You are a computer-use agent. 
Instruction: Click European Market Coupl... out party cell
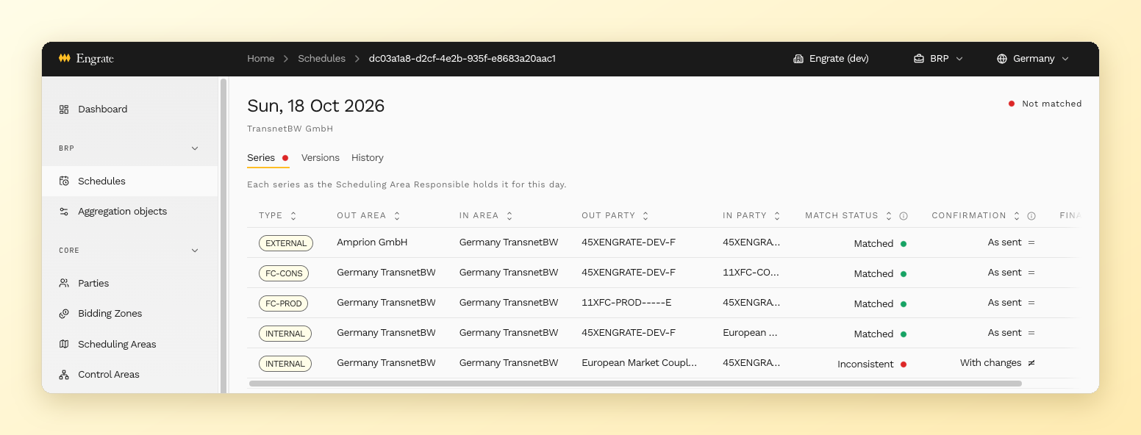(640, 363)
